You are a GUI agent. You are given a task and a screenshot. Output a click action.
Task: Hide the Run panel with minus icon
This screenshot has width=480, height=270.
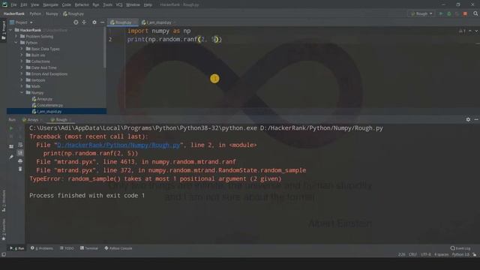click(476, 120)
